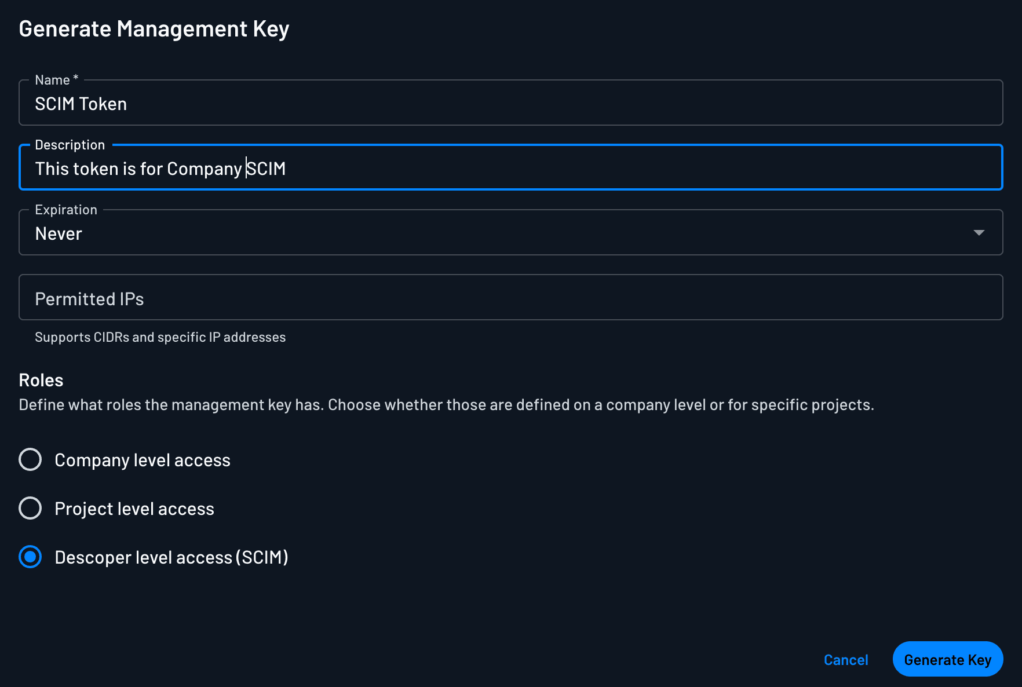Click the Roles description paragraph

click(x=446, y=404)
